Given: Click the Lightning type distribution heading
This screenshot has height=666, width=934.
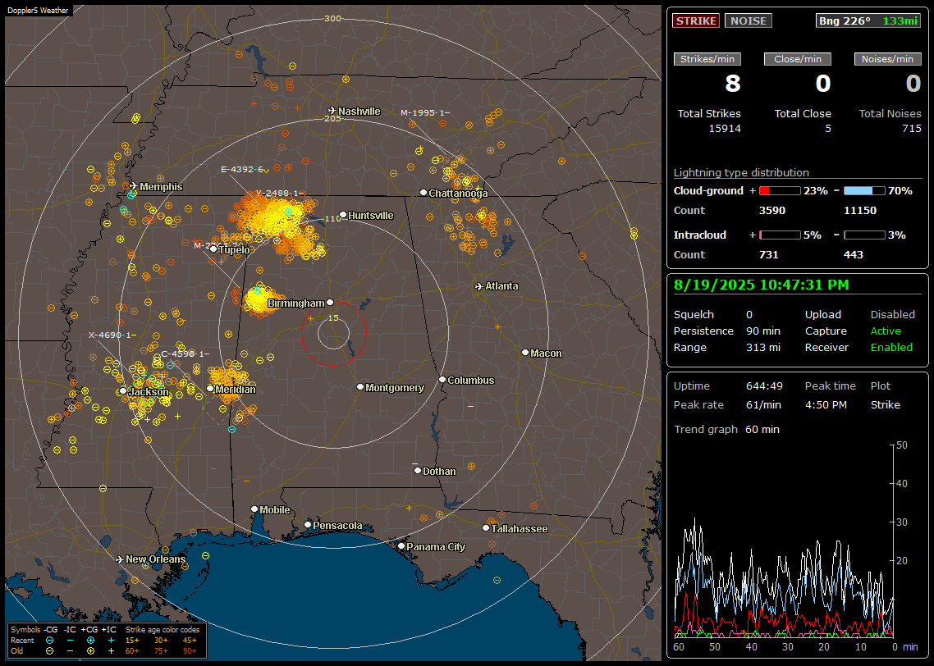Looking at the screenshot, I should [741, 173].
